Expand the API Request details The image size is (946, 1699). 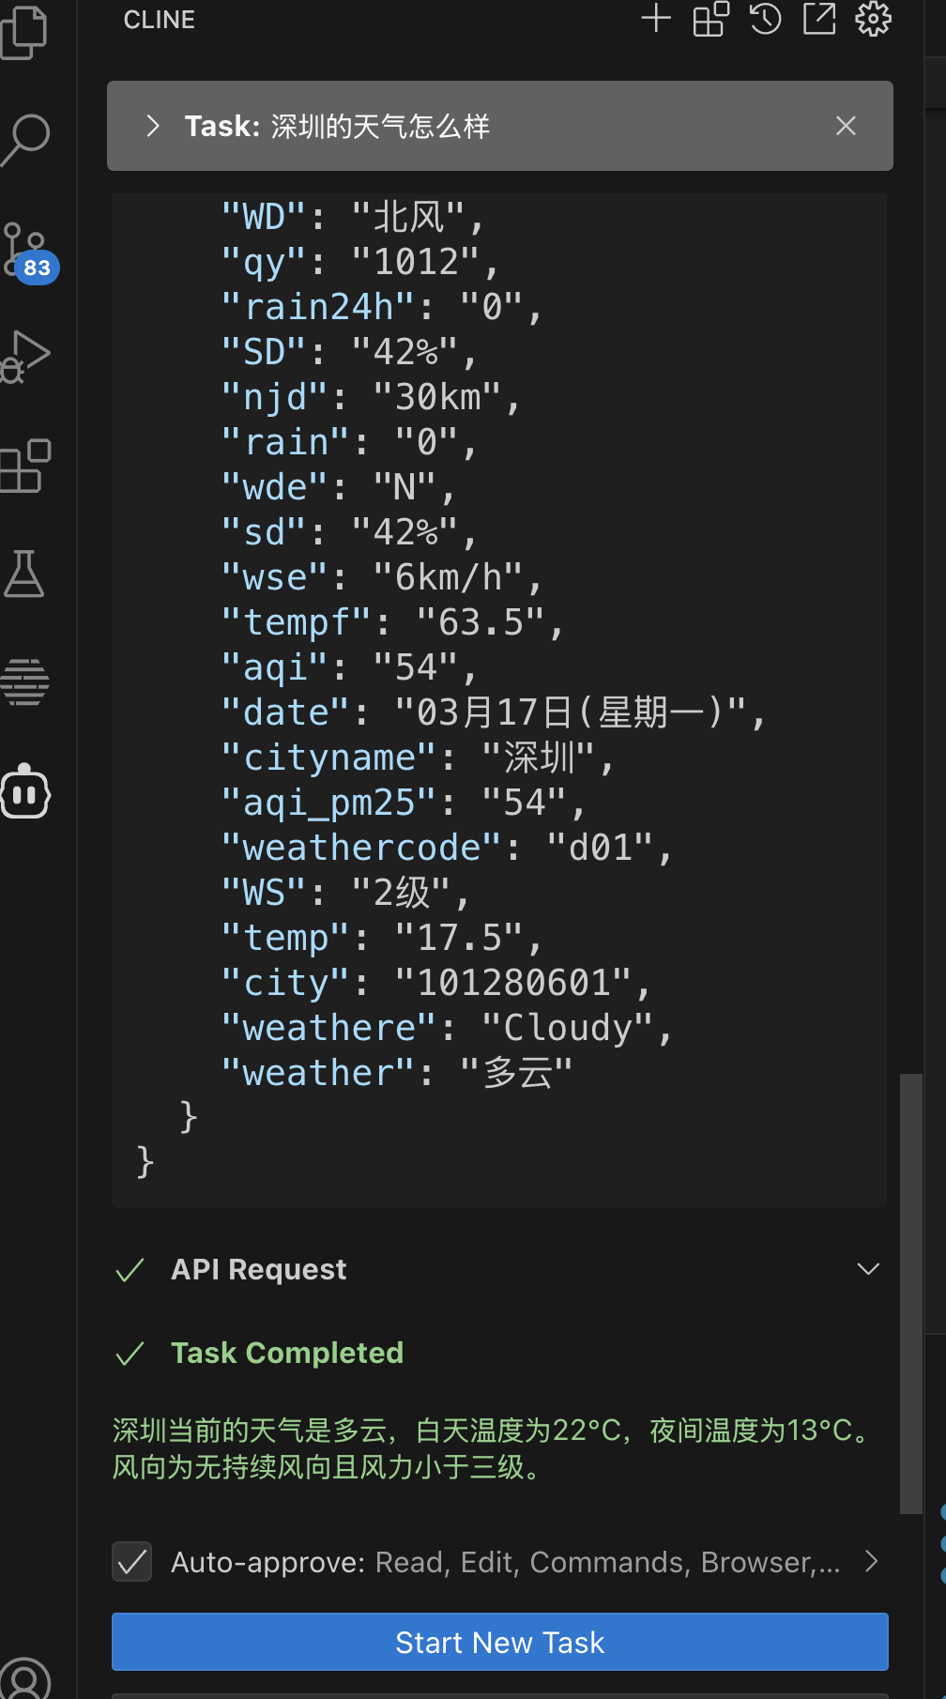868,1269
